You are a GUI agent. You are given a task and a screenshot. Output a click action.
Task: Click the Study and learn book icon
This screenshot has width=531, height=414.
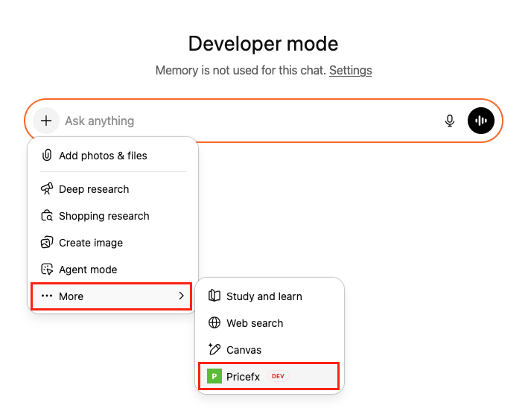[214, 296]
